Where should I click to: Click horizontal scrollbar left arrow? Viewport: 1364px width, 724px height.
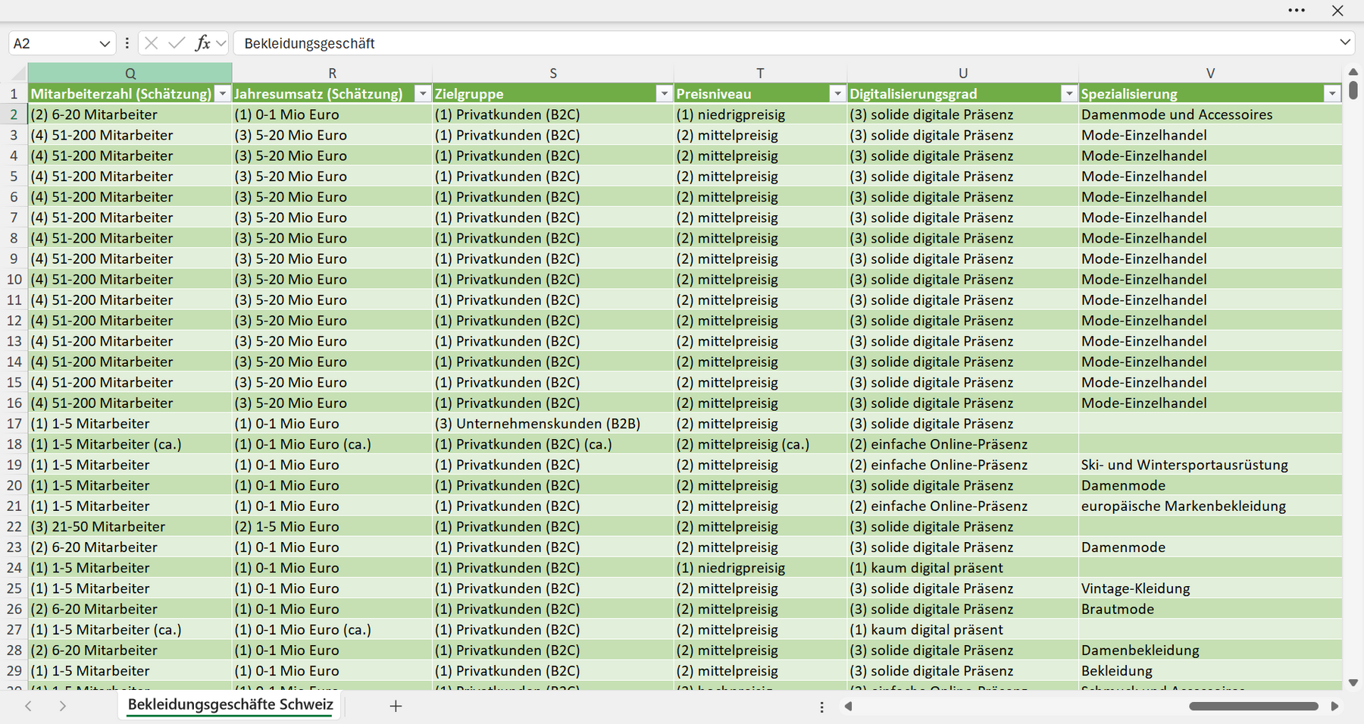(x=849, y=706)
